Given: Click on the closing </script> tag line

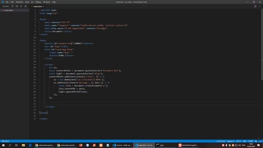Looking at the screenshot, I should 49,107.
